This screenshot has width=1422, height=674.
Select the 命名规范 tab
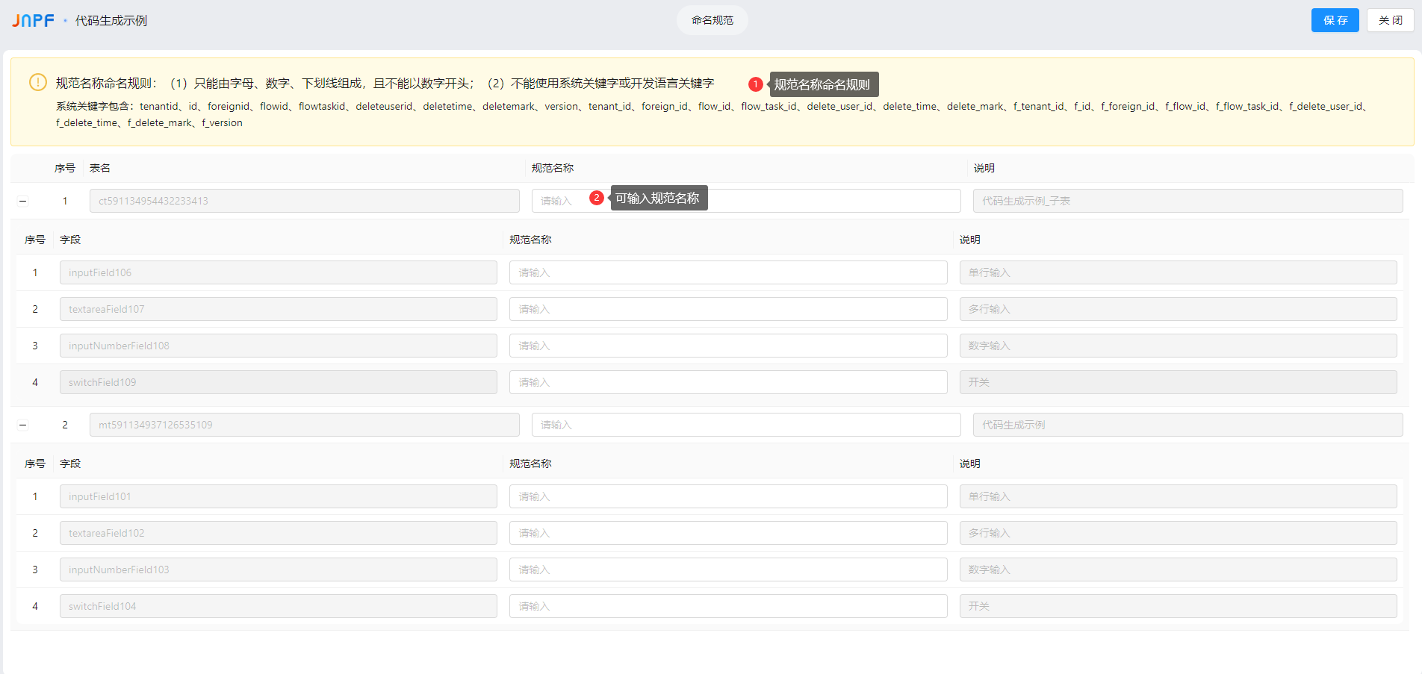coord(712,20)
